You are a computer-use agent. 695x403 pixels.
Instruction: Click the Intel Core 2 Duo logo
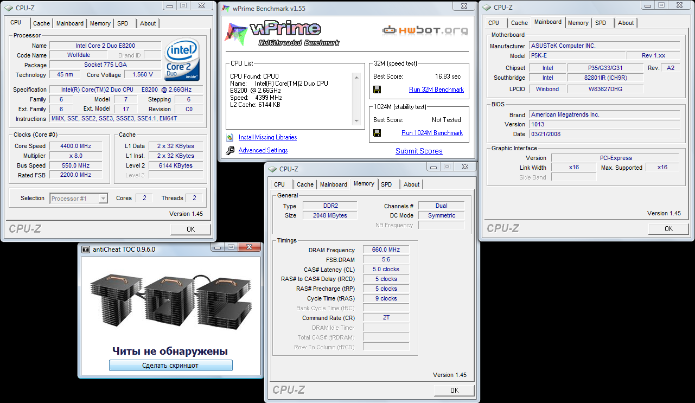tap(182, 60)
